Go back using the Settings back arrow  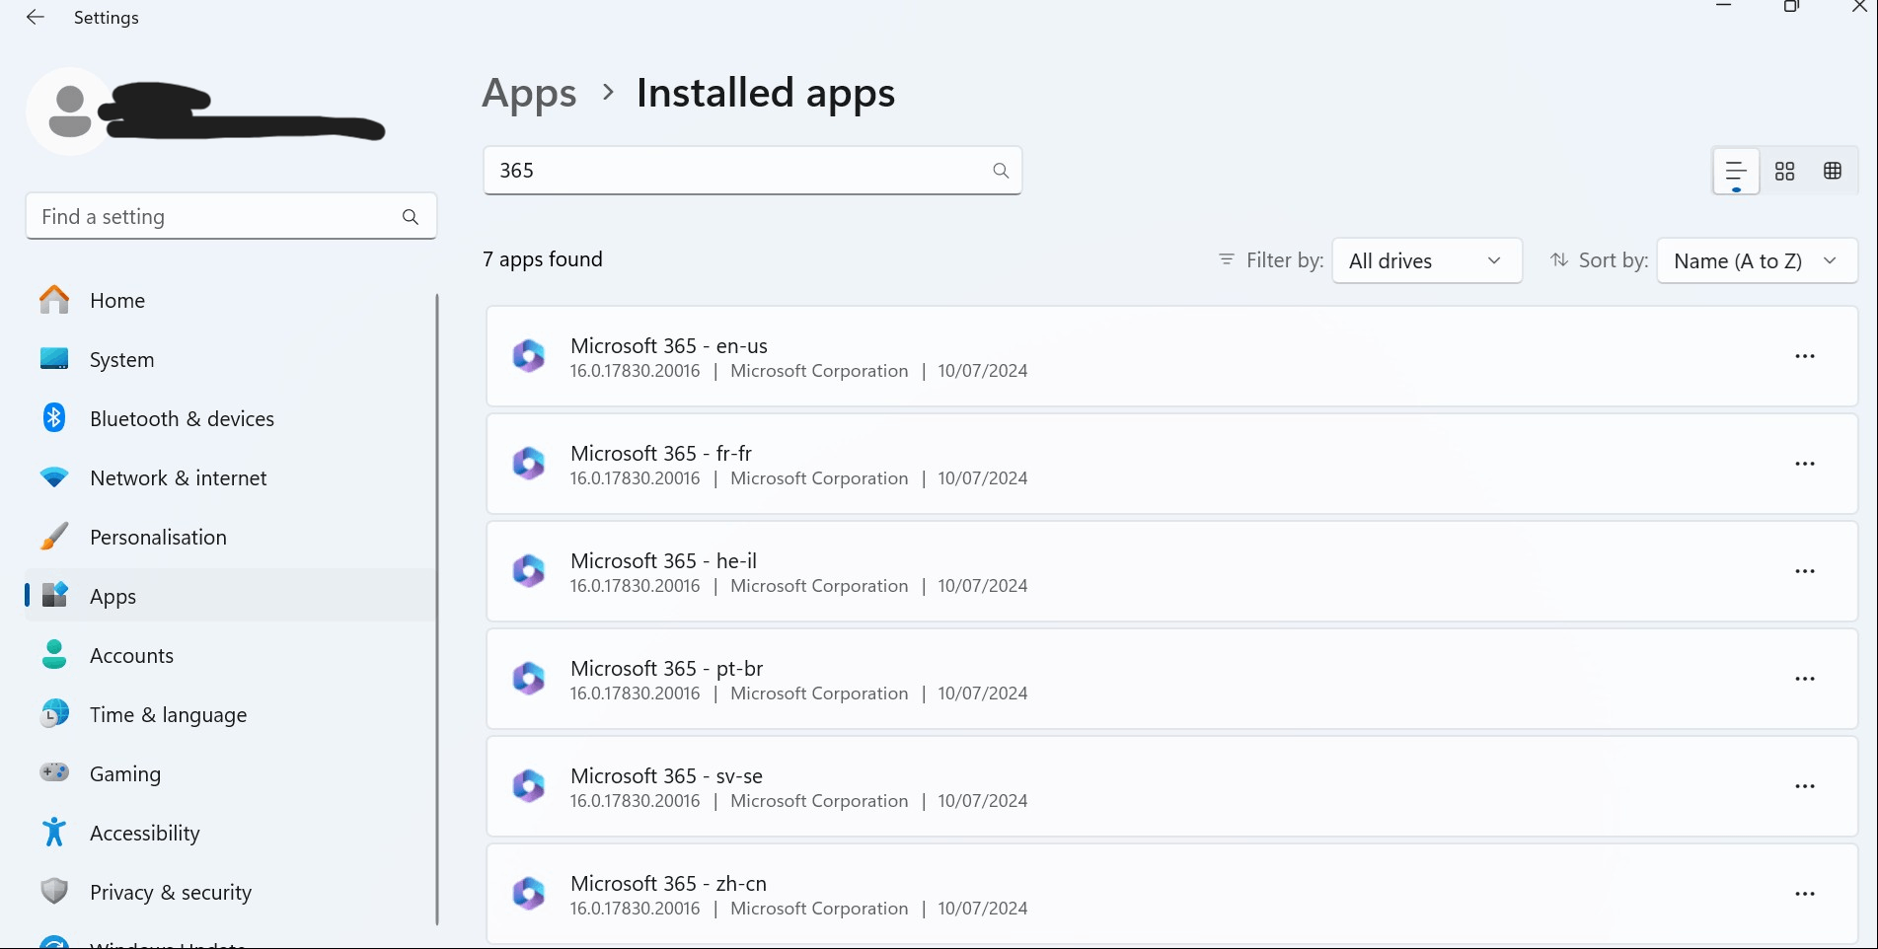36,18
